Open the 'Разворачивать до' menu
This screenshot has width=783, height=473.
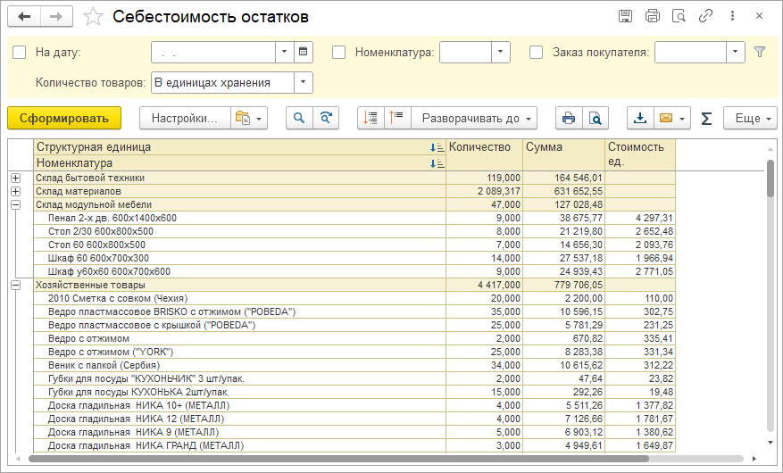pos(474,118)
